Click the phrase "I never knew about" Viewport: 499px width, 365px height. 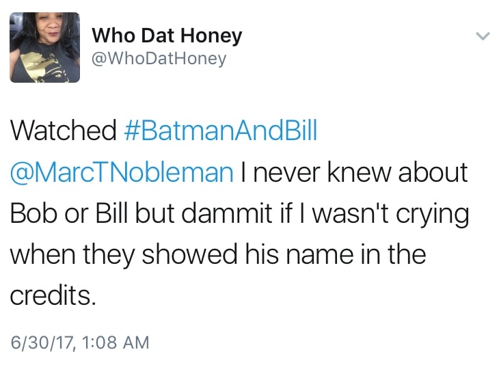tap(354, 172)
